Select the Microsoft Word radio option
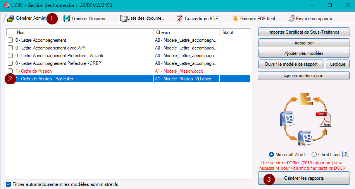 pyautogui.click(x=271, y=155)
